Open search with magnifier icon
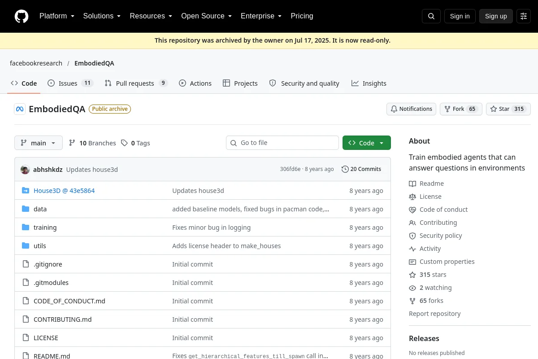This screenshot has height=359, width=538. click(431, 16)
